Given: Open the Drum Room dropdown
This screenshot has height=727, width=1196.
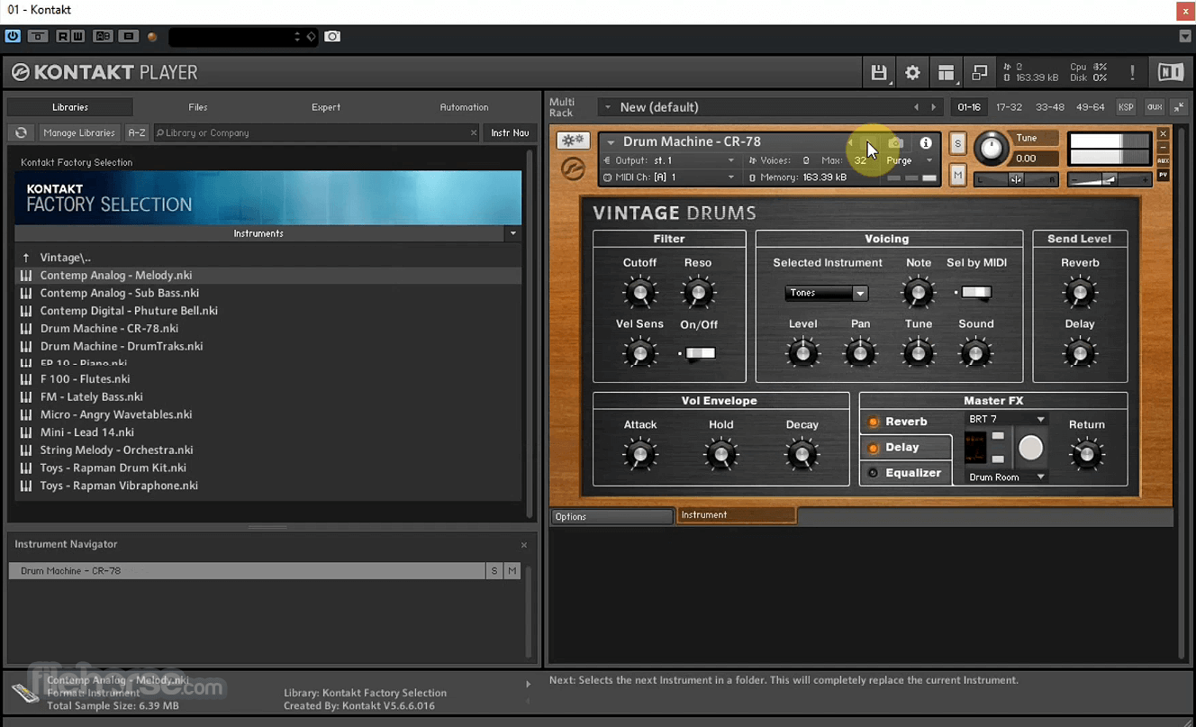Looking at the screenshot, I should 1006,477.
